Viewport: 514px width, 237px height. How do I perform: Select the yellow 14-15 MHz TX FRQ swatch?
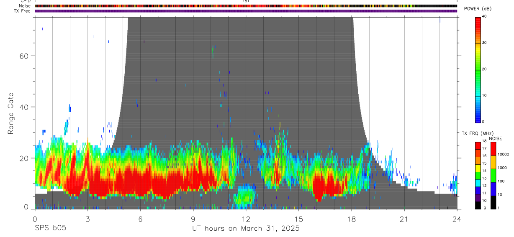pyautogui.click(x=478, y=167)
